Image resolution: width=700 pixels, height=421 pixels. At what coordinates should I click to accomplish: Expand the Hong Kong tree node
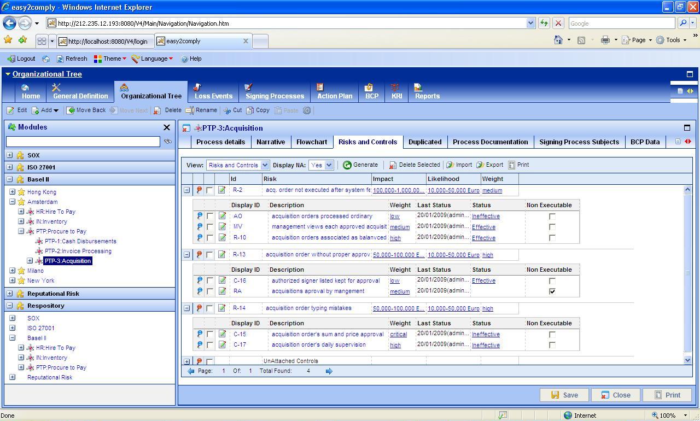[x=13, y=192]
